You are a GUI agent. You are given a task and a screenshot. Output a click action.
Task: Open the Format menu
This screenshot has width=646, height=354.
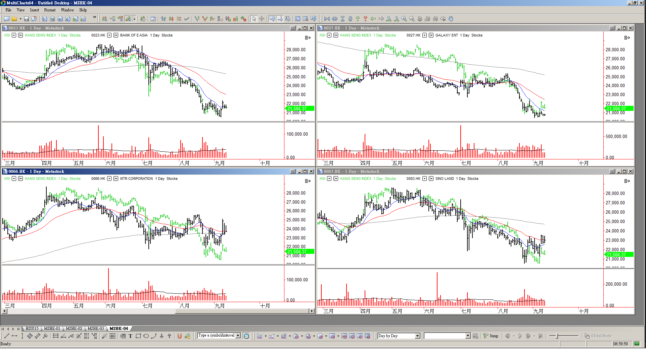click(50, 10)
